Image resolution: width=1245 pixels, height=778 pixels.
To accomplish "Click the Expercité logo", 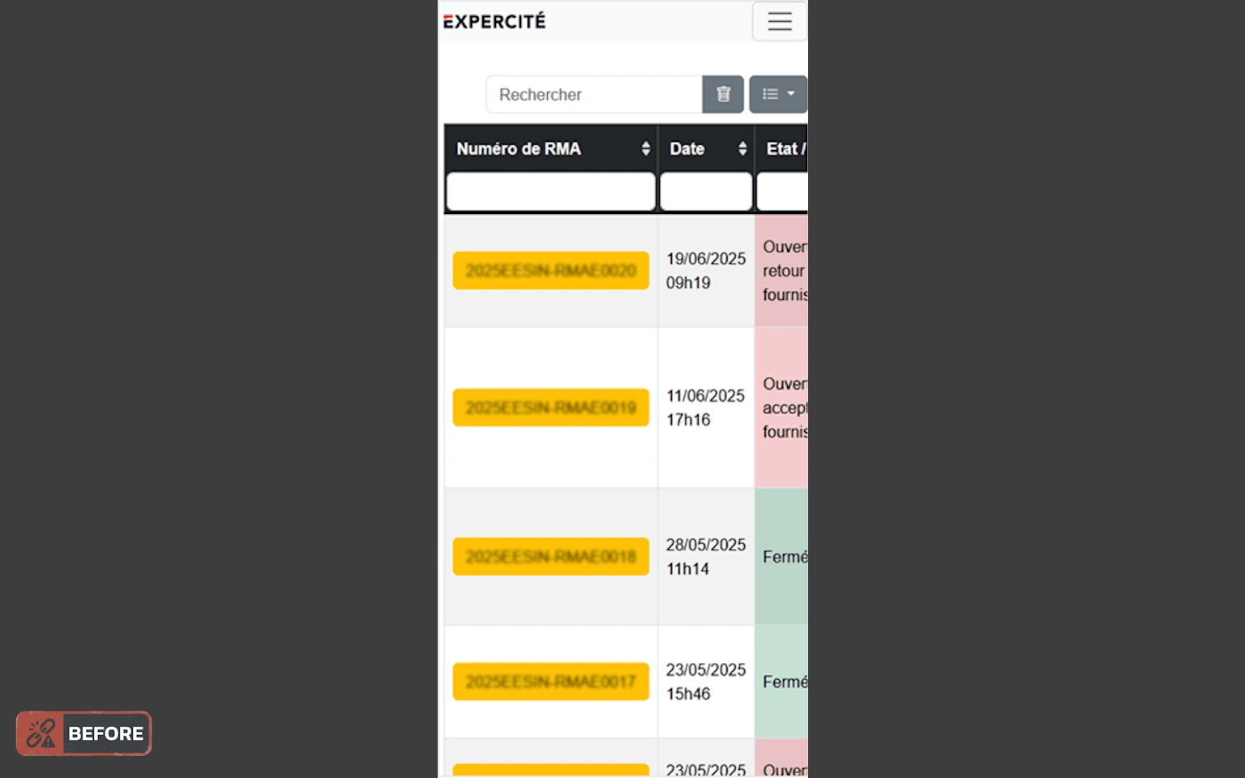I will pyautogui.click(x=493, y=21).
